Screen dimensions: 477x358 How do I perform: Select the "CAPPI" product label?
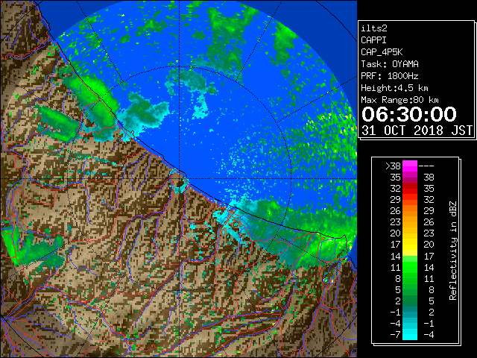tap(373, 40)
